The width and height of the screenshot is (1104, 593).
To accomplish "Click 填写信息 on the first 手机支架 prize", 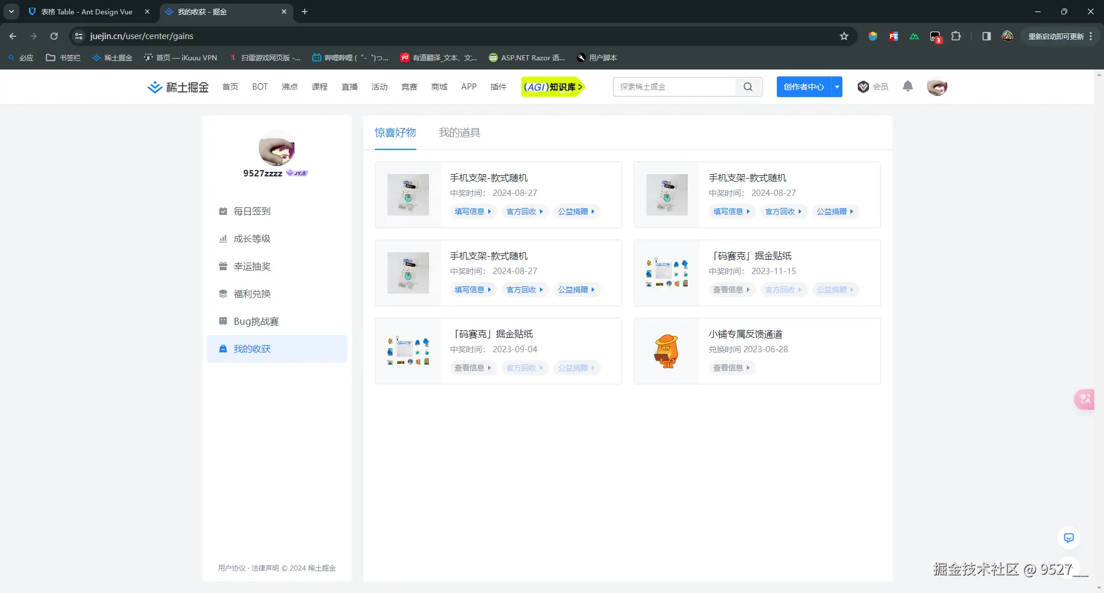I will pyautogui.click(x=472, y=211).
